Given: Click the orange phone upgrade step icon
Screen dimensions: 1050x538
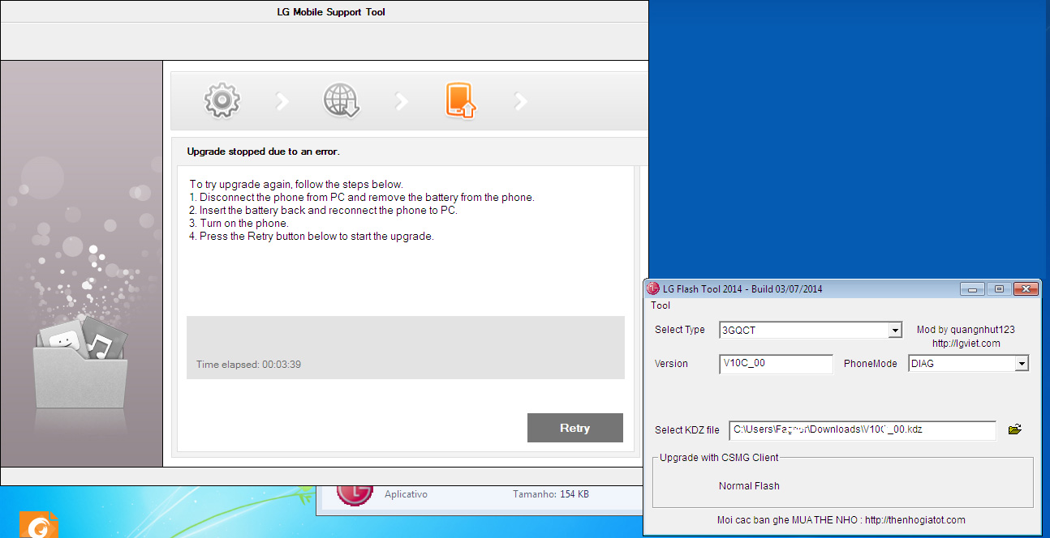Looking at the screenshot, I should coord(460,100).
